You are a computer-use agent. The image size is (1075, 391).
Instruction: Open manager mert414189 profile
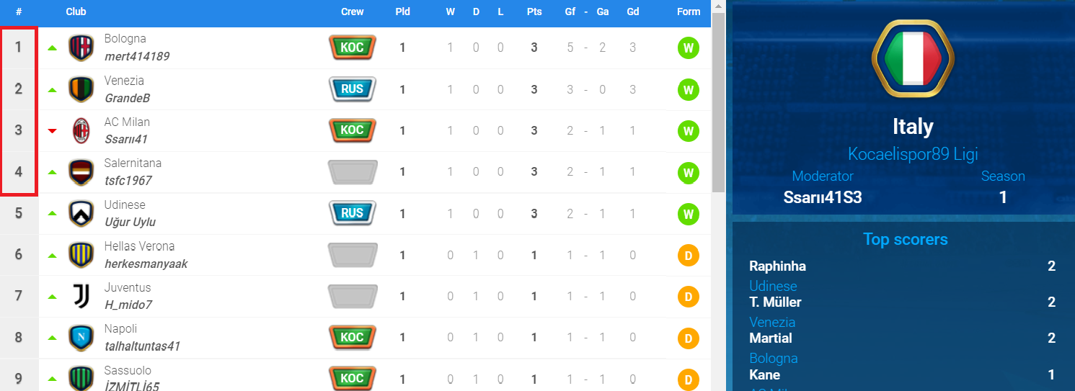pyautogui.click(x=137, y=56)
